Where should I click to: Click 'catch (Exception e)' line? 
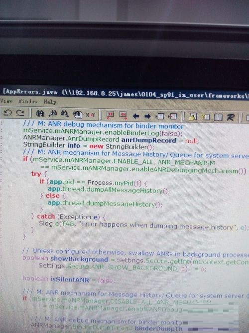point(68,217)
